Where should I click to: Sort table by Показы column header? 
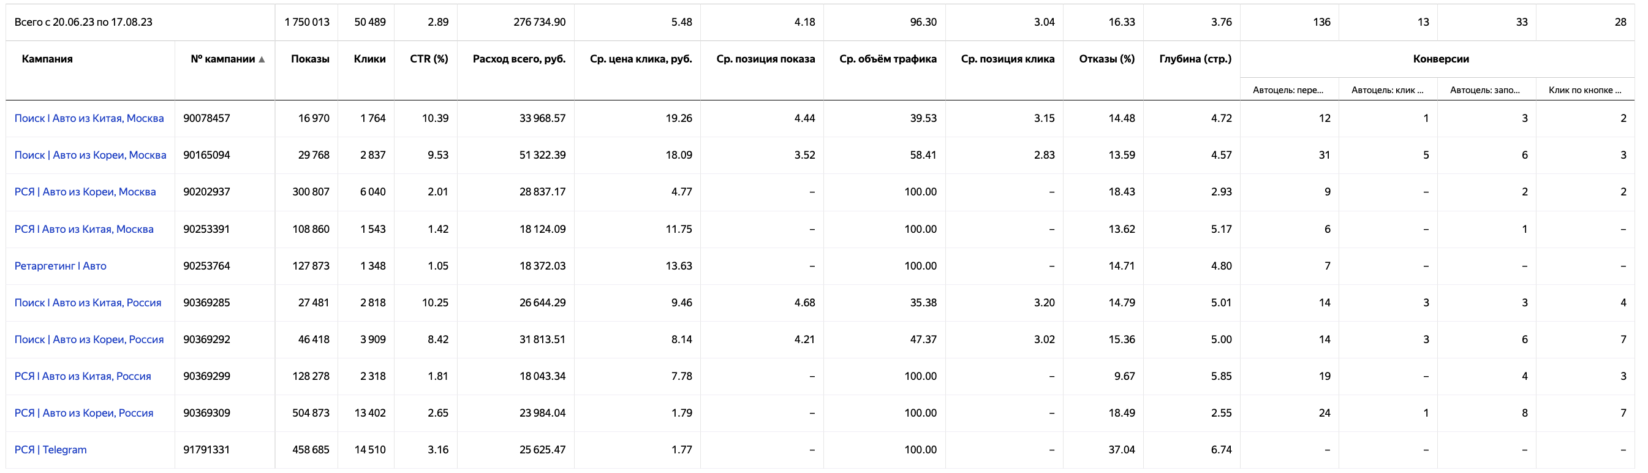coord(309,59)
